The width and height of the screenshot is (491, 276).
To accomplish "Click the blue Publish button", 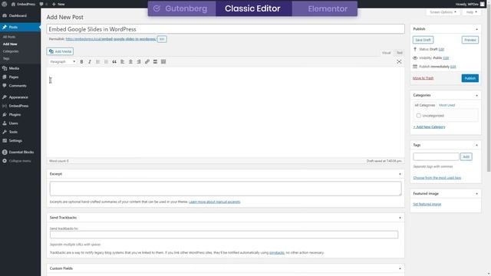I will (x=470, y=78).
